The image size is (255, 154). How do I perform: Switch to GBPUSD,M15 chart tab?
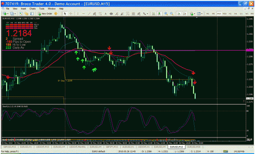(10, 147)
